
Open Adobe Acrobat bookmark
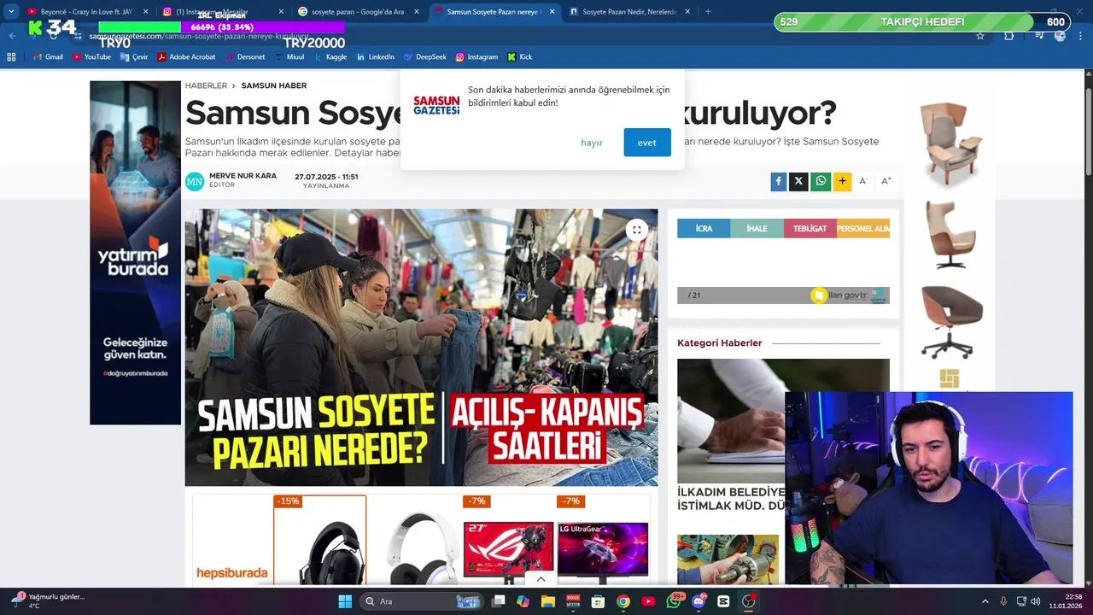(186, 57)
